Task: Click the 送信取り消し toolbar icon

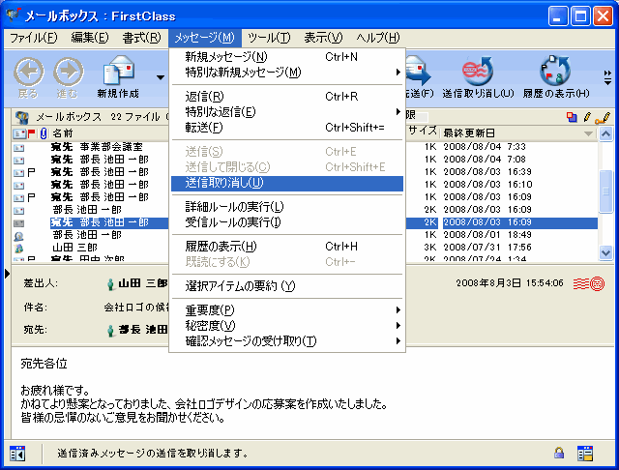Action: click(x=478, y=73)
